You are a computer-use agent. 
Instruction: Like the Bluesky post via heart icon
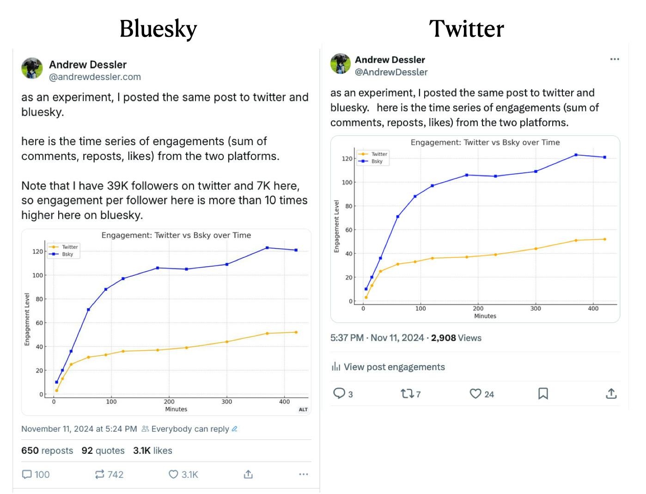(173, 475)
